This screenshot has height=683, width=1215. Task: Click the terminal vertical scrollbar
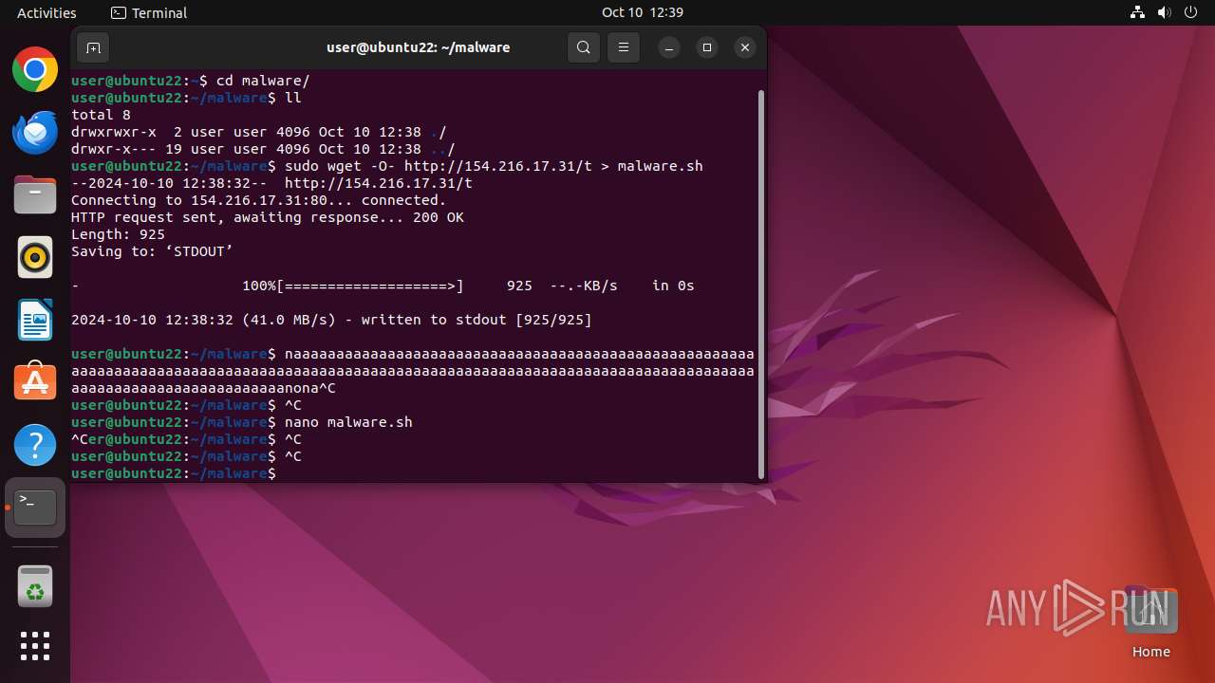[x=760, y=284]
